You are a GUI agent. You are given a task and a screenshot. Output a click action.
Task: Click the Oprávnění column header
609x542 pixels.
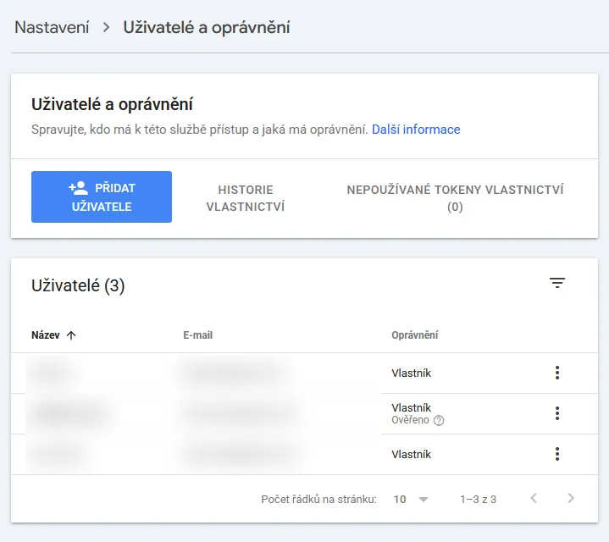pos(414,335)
